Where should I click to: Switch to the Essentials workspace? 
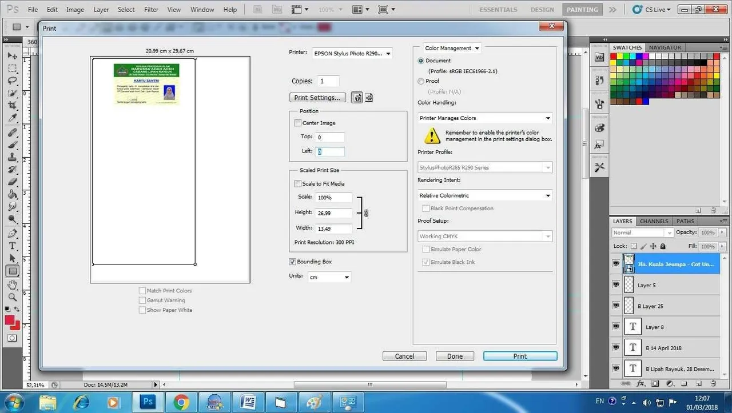(498, 10)
